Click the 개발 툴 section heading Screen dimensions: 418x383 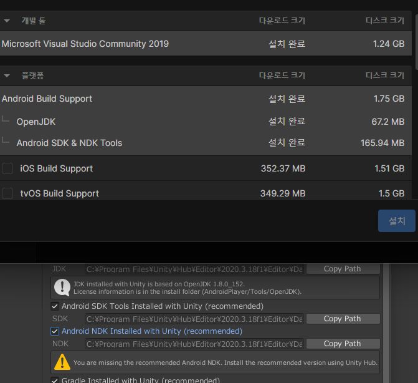click(x=34, y=21)
